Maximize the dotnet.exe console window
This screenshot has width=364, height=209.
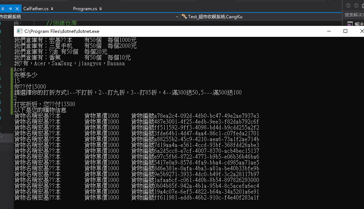point(345,31)
